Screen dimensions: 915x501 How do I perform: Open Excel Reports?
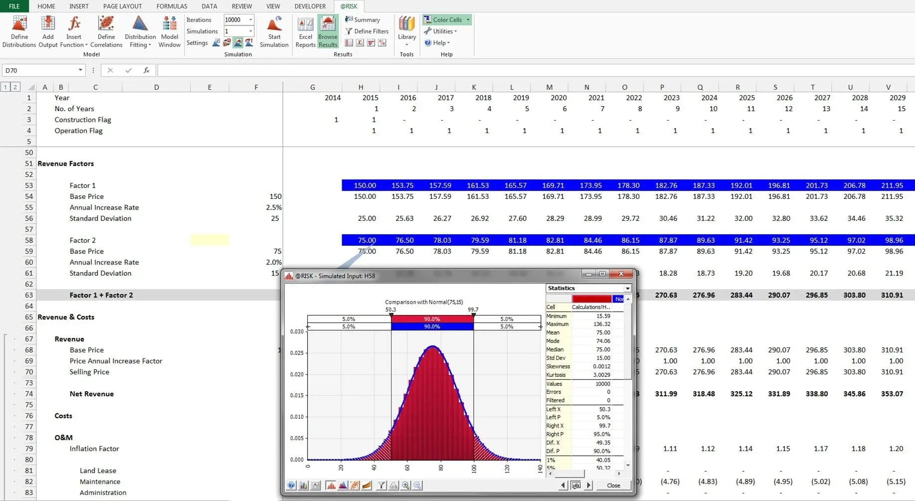click(305, 31)
